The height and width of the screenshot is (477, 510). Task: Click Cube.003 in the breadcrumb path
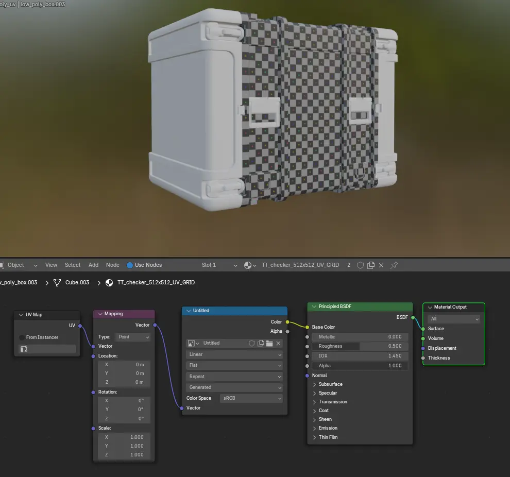(x=77, y=283)
